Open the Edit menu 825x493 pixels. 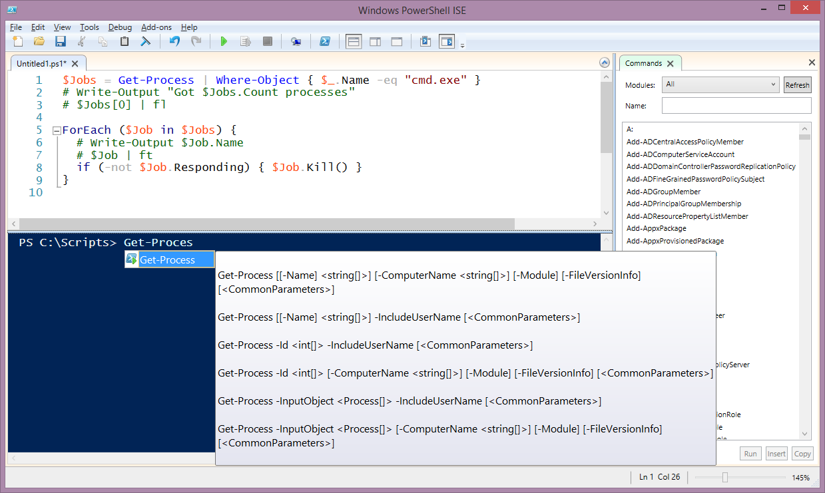[x=38, y=27]
